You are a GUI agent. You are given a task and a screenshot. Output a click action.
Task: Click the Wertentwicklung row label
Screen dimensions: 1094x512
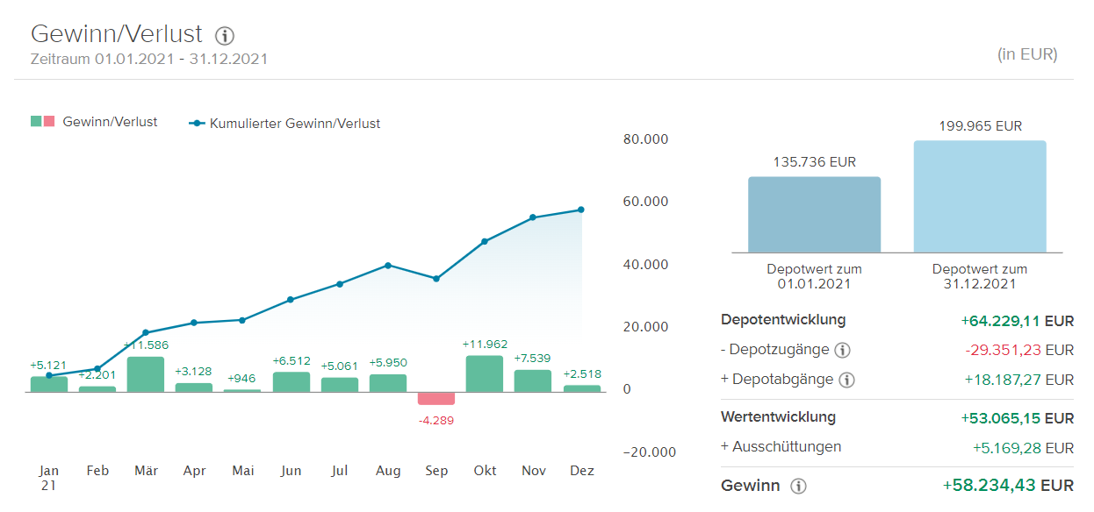click(x=778, y=417)
